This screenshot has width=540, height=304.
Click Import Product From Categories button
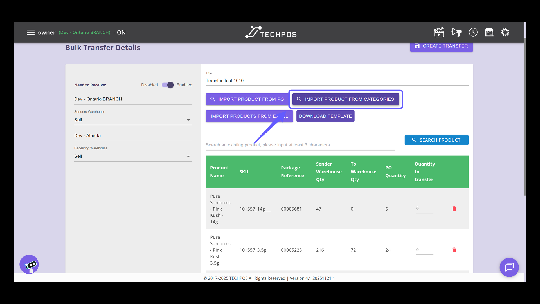[x=346, y=99]
